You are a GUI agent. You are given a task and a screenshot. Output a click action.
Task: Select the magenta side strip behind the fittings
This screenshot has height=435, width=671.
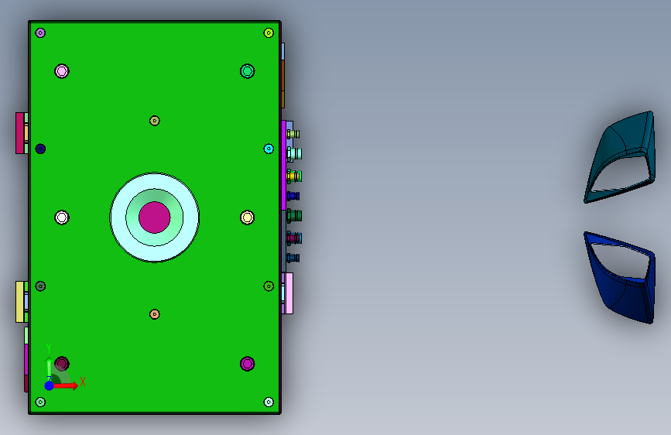(283, 166)
